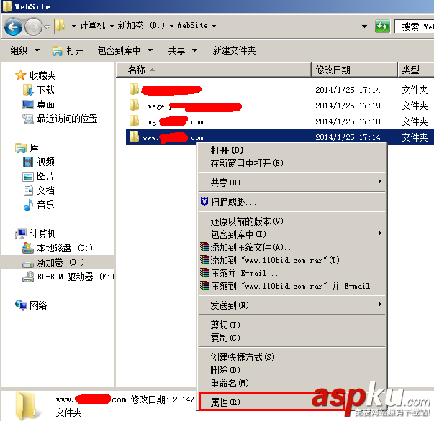Open 桌面 in favorites
Screen dimensions: 434x421
[x=39, y=104]
